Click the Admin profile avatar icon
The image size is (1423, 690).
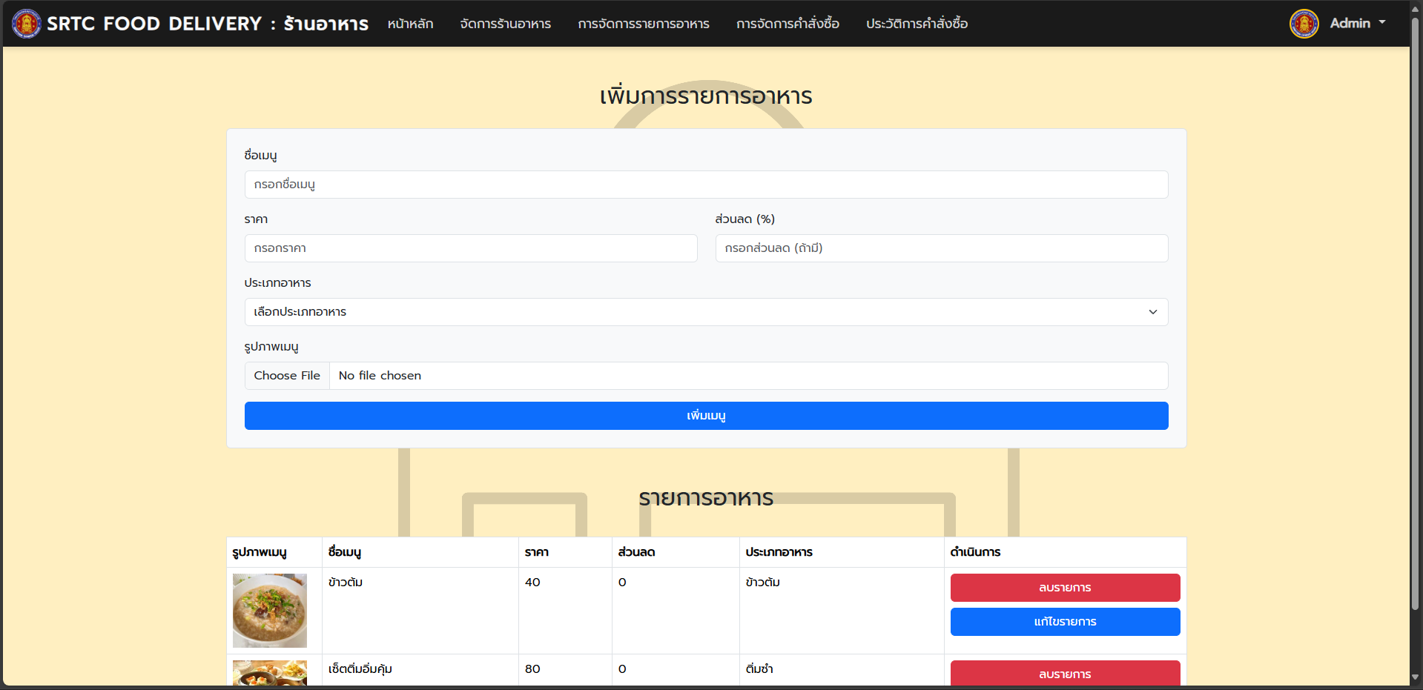pos(1304,24)
